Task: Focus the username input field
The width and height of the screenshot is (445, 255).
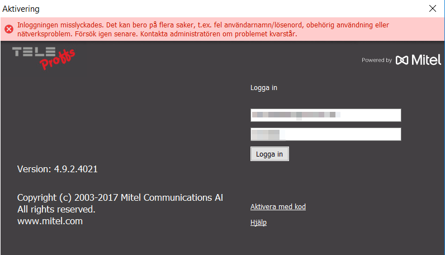Action: pos(325,115)
